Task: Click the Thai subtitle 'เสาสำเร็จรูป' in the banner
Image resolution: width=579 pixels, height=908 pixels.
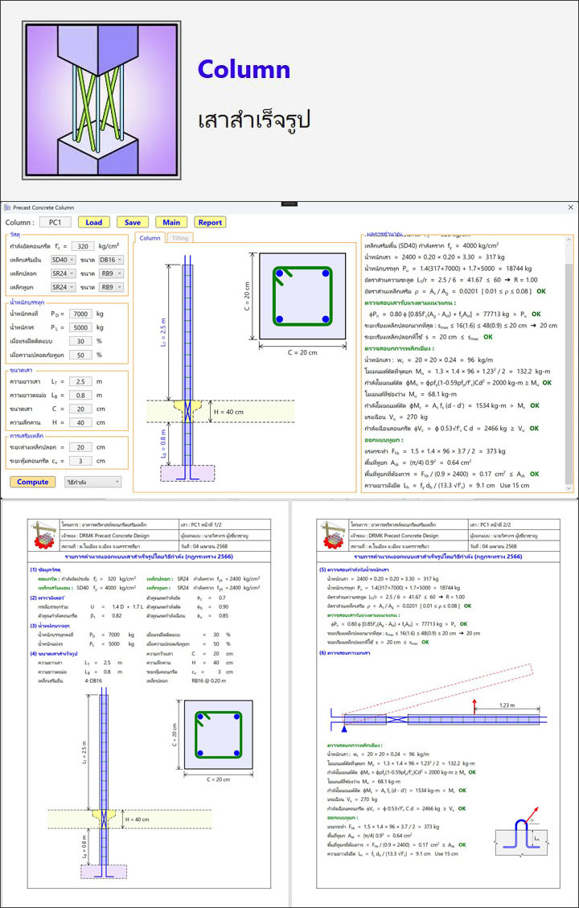Action: click(255, 121)
